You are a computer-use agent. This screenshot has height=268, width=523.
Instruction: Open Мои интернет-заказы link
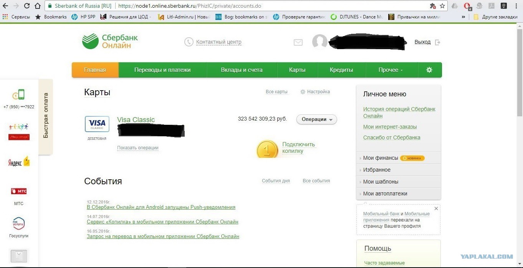coord(390,127)
